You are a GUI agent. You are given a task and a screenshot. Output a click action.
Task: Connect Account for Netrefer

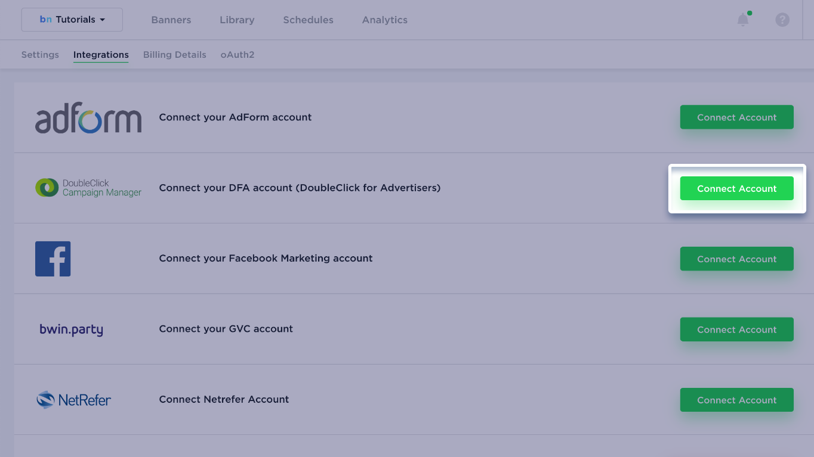pos(737,400)
